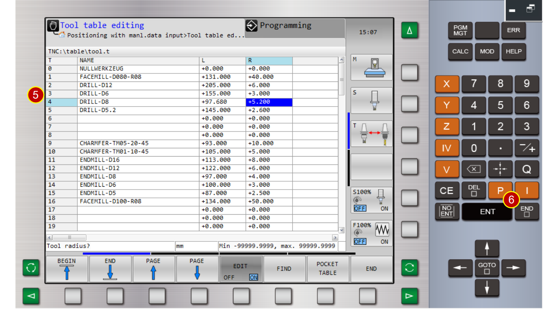Click the black ENT key

[x=487, y=212]
